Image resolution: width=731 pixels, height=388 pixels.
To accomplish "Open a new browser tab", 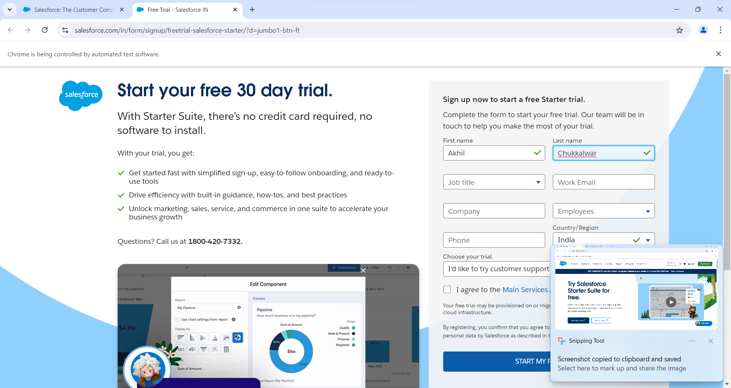I will (x=252, y=10).
